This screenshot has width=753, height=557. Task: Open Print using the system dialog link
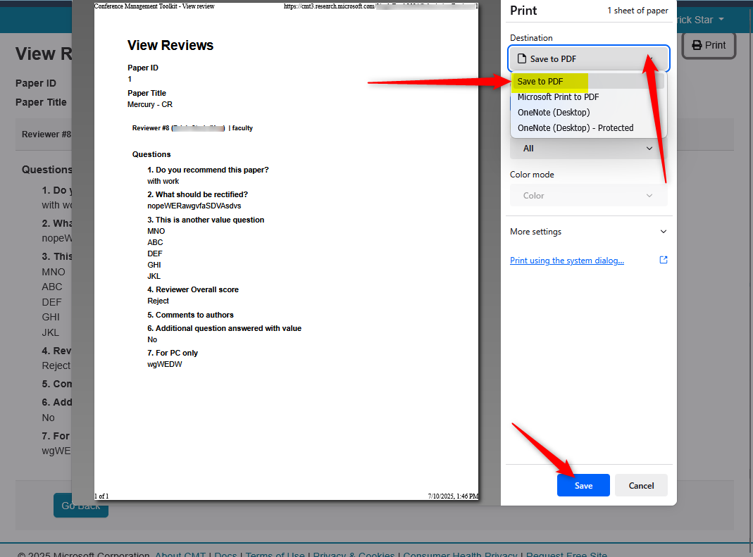click(567, 260)
